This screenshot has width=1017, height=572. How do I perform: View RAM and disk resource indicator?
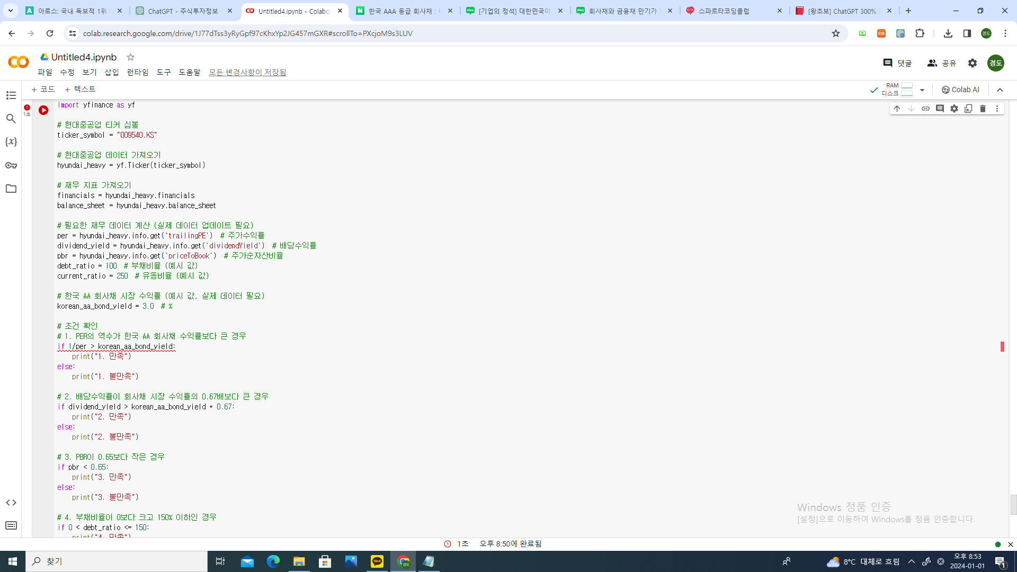pos(897,90)
